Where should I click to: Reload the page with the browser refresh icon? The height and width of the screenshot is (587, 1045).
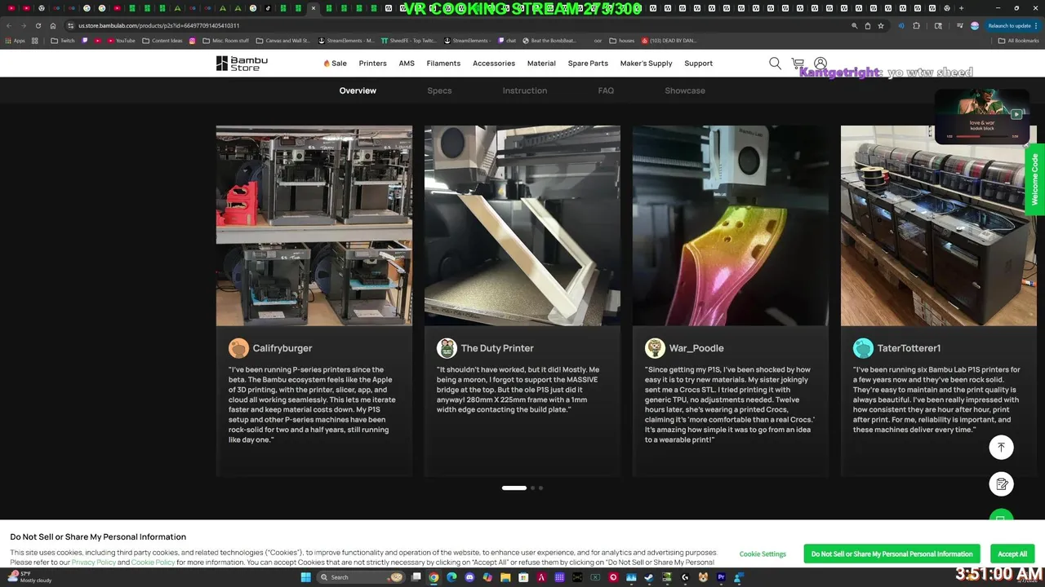(x=38, y=25)
